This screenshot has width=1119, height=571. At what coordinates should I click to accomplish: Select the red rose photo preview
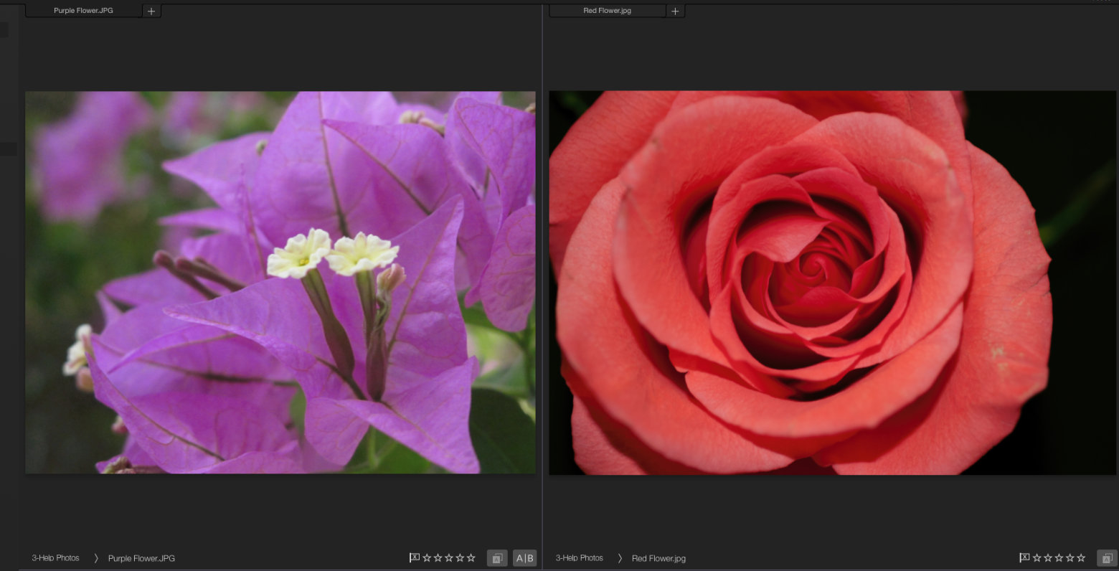click(x=833, y=283)
